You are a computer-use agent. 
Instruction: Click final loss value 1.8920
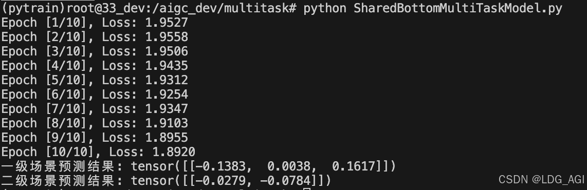point(174,152)
